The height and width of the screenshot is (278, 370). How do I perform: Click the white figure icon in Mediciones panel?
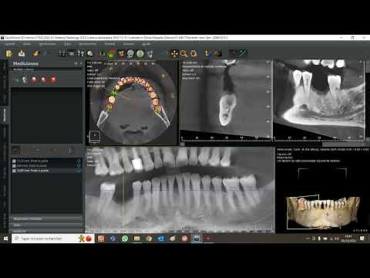tap(24, 80)
